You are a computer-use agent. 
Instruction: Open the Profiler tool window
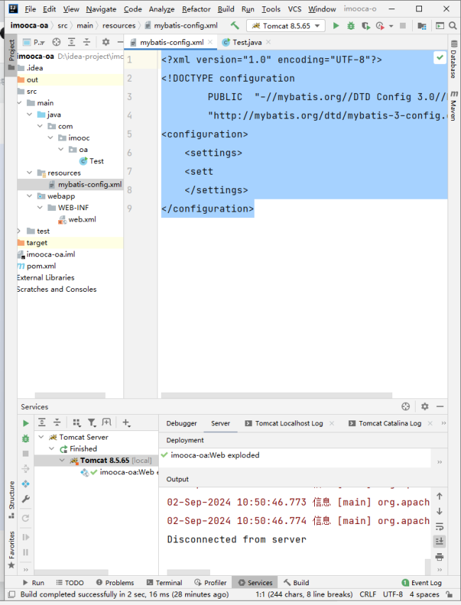(211, 582)
